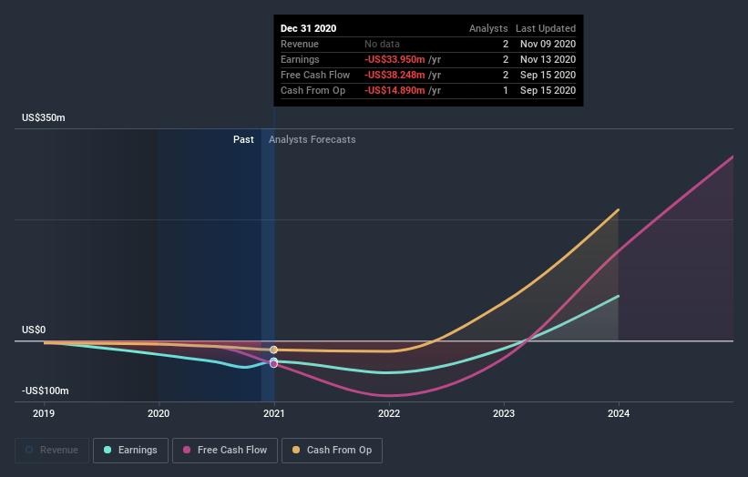This screenshot has height=477, width=748.
Task: Click the 'Analysts Forecasts' region label
Action: click(312, 139)
